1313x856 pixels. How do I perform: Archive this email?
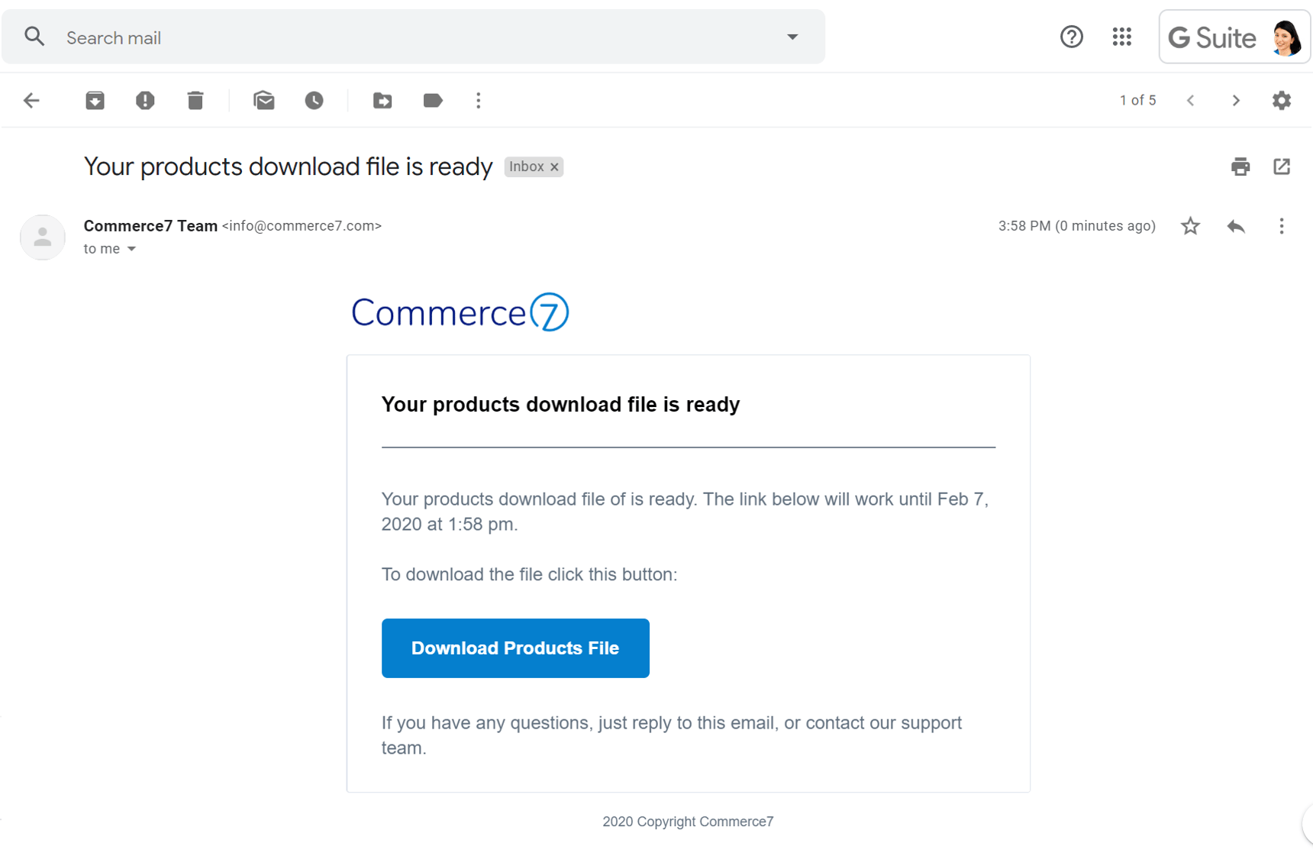tap(95, 101)
